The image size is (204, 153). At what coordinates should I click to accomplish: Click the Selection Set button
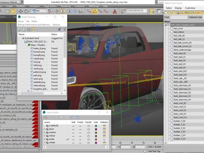(x=195, y=17)
